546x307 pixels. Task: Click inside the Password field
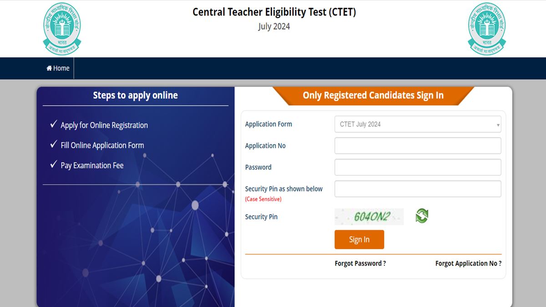[417, 167]
